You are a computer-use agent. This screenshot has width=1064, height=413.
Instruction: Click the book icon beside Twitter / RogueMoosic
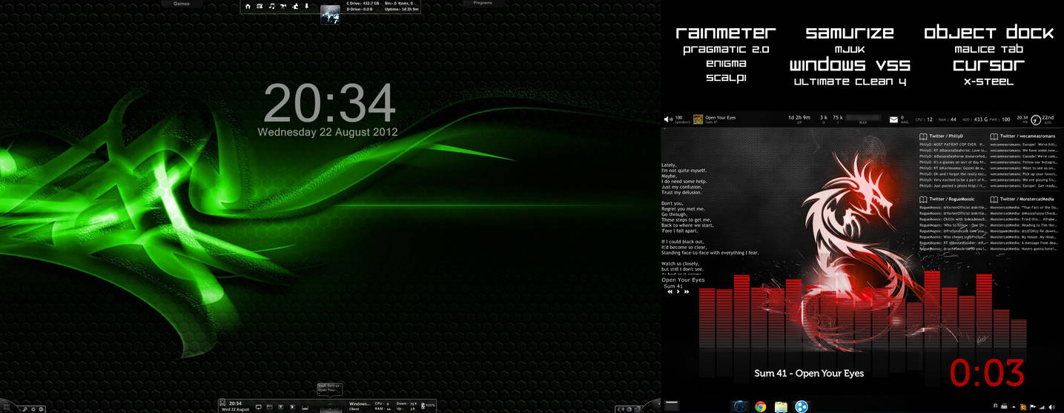tap(923, 199)
